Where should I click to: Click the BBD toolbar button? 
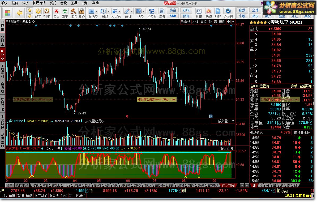[x=173, y=16]
